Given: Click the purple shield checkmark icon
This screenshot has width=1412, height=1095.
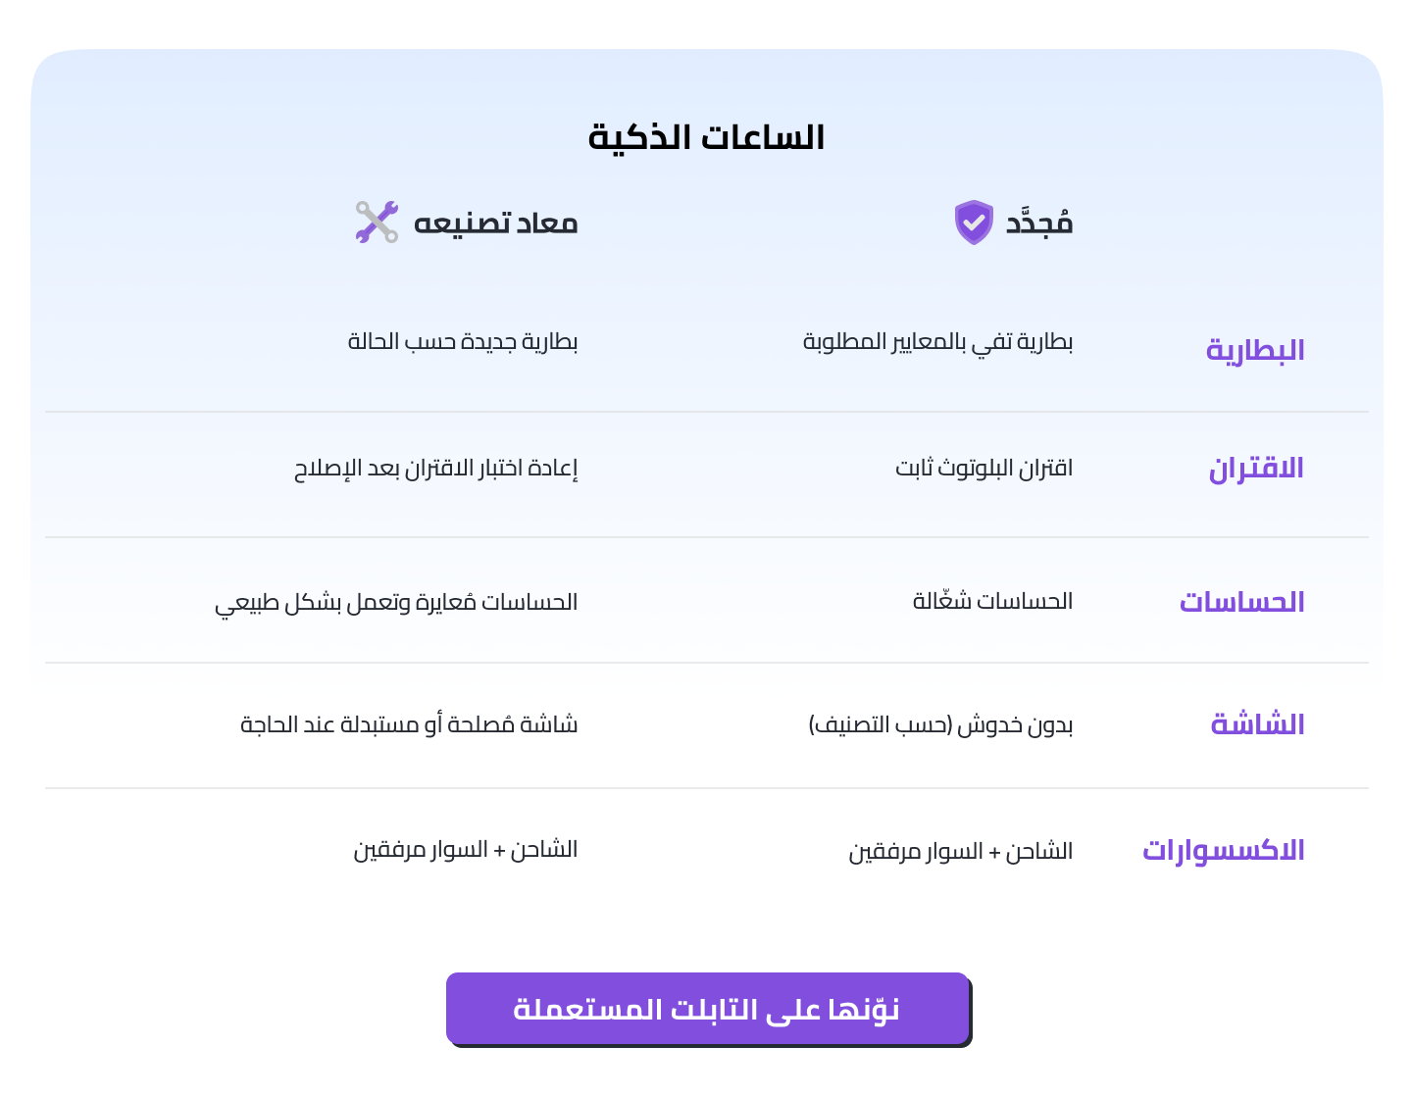Looking at the screenshot, I should click(974, 223).
